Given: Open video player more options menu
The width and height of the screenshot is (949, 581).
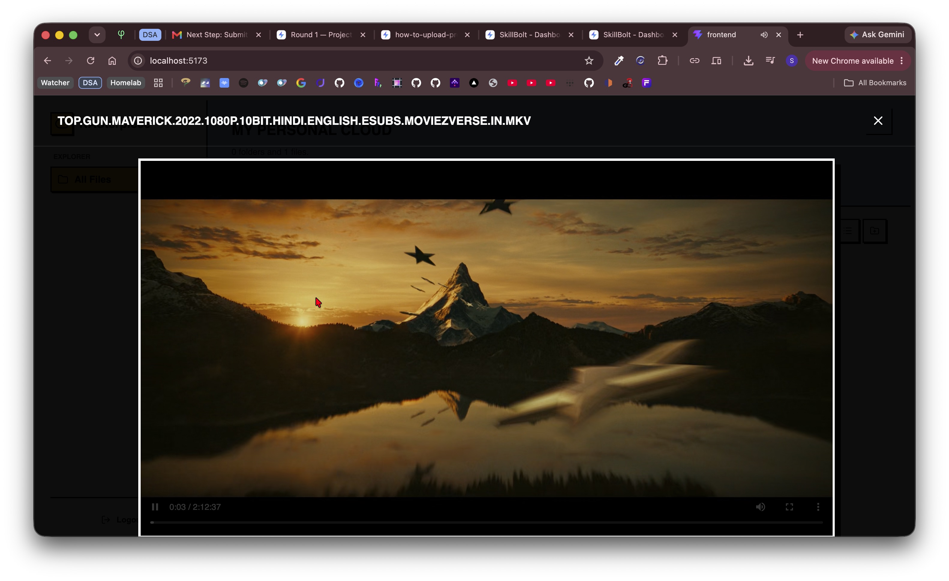Looking at the screenshot, I should [818, 507].
